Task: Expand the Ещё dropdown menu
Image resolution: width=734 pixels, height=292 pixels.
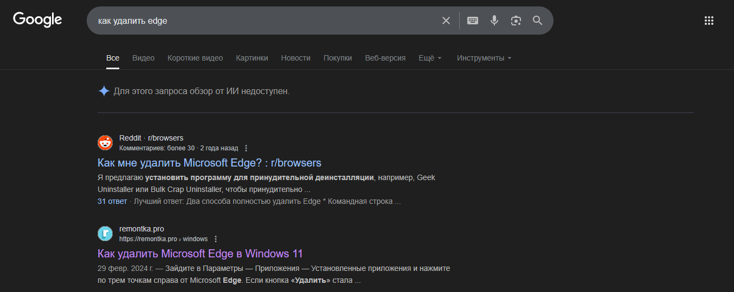Action: [430, 58]
